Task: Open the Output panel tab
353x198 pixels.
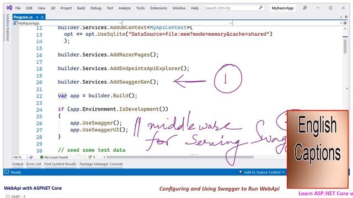Action: pos(18,164)
